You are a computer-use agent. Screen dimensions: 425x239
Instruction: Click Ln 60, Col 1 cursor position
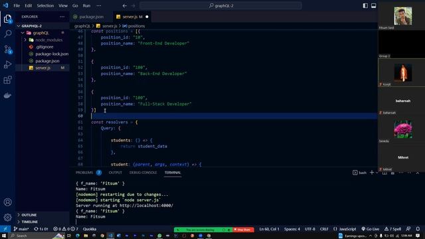coord(269,229)
